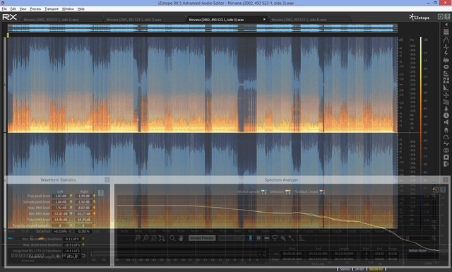The image size is (452, 272).
Task: Open the View menu
Action: [23, 9]
